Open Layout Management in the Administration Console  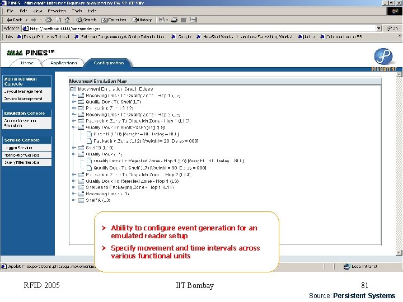[27, 91]
